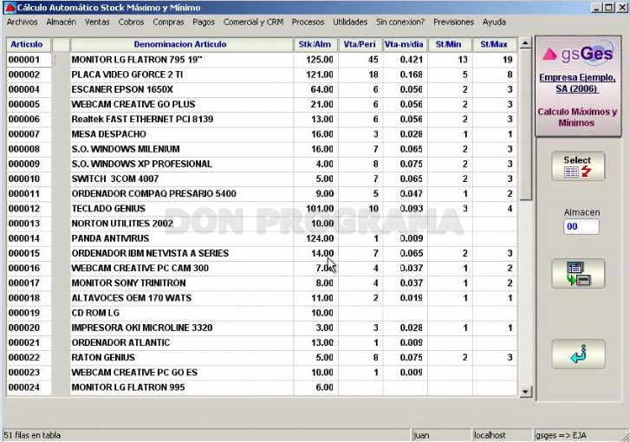Click the Denominacion Articulo column header
This screenshot has height=442, width=630.
pos(180,44)
